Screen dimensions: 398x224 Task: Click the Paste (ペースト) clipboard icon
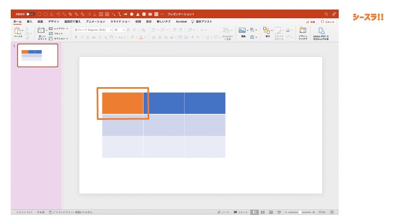17,31
